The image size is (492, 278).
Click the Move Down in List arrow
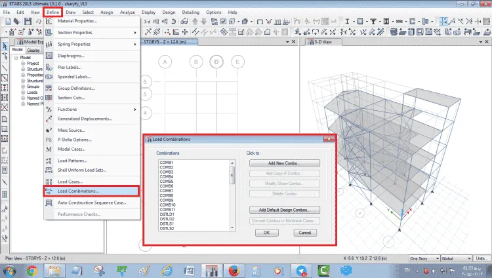[x=204, y=22]
